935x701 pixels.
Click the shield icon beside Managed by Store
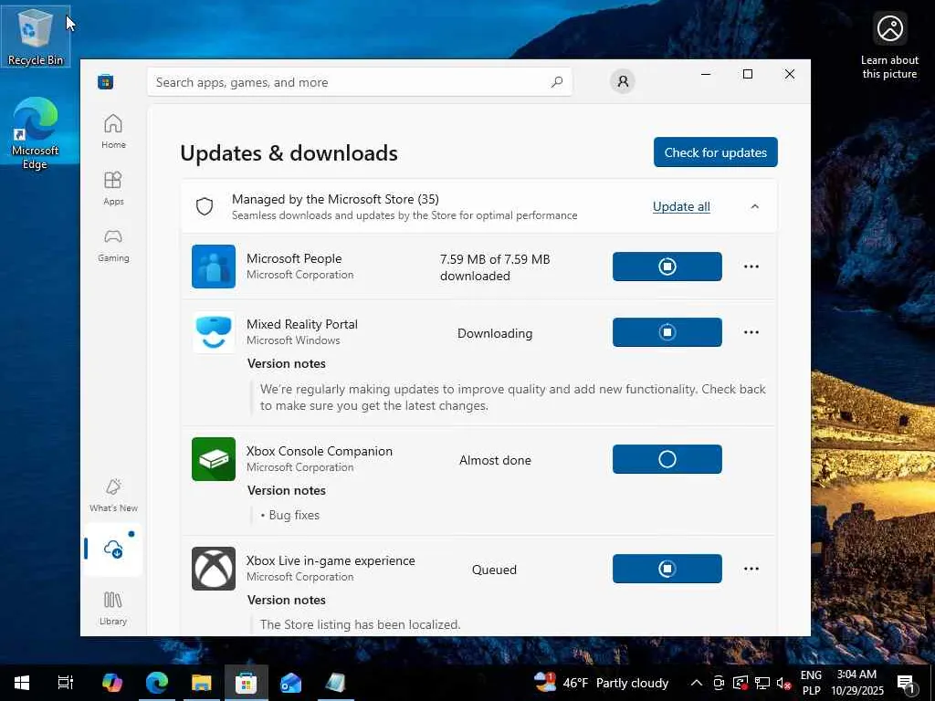point(205,206)
